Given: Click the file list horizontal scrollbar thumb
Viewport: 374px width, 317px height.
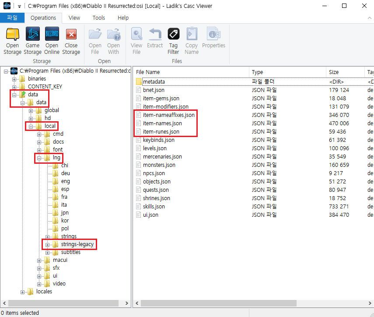Looking at the screenshot, I should click(219, 303).
